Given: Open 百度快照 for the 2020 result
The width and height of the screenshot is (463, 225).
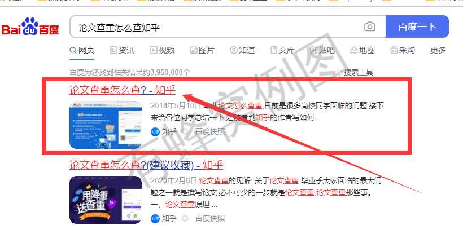Looking at the screenshot, I should click(x=210, y=218).
